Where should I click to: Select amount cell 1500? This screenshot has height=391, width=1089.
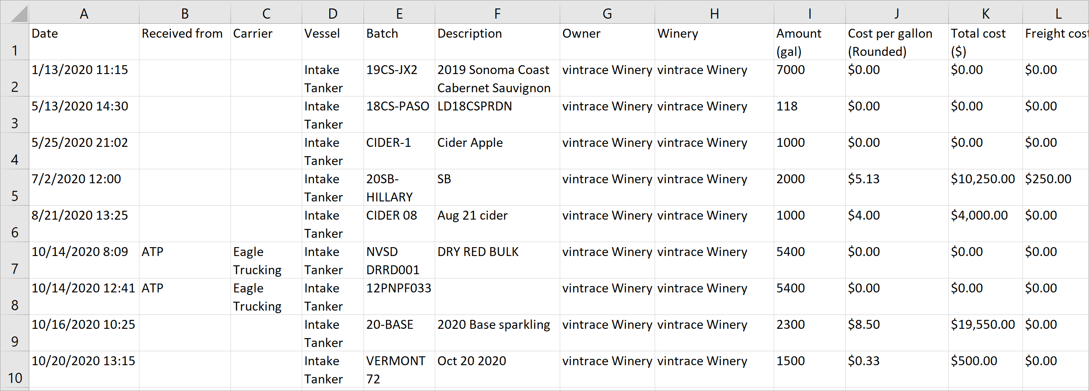coord(809,369)
